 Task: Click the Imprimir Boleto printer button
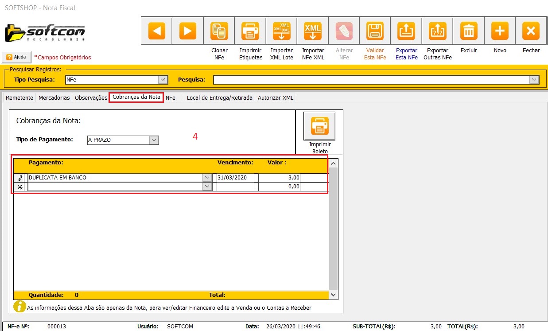tap(319, 126)
